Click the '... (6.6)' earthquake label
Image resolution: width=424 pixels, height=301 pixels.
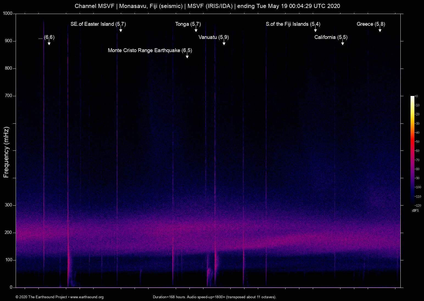[47, 37]
